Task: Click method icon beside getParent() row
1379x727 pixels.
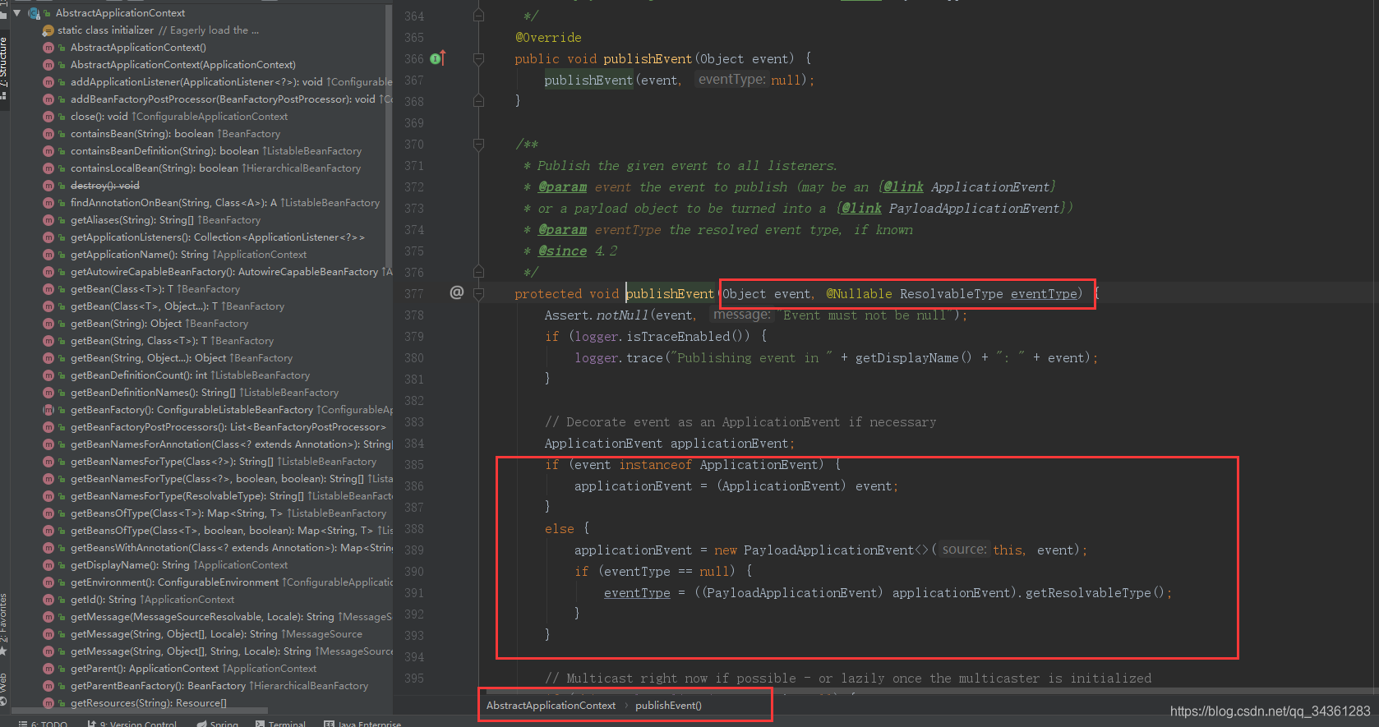Action: 48,669
